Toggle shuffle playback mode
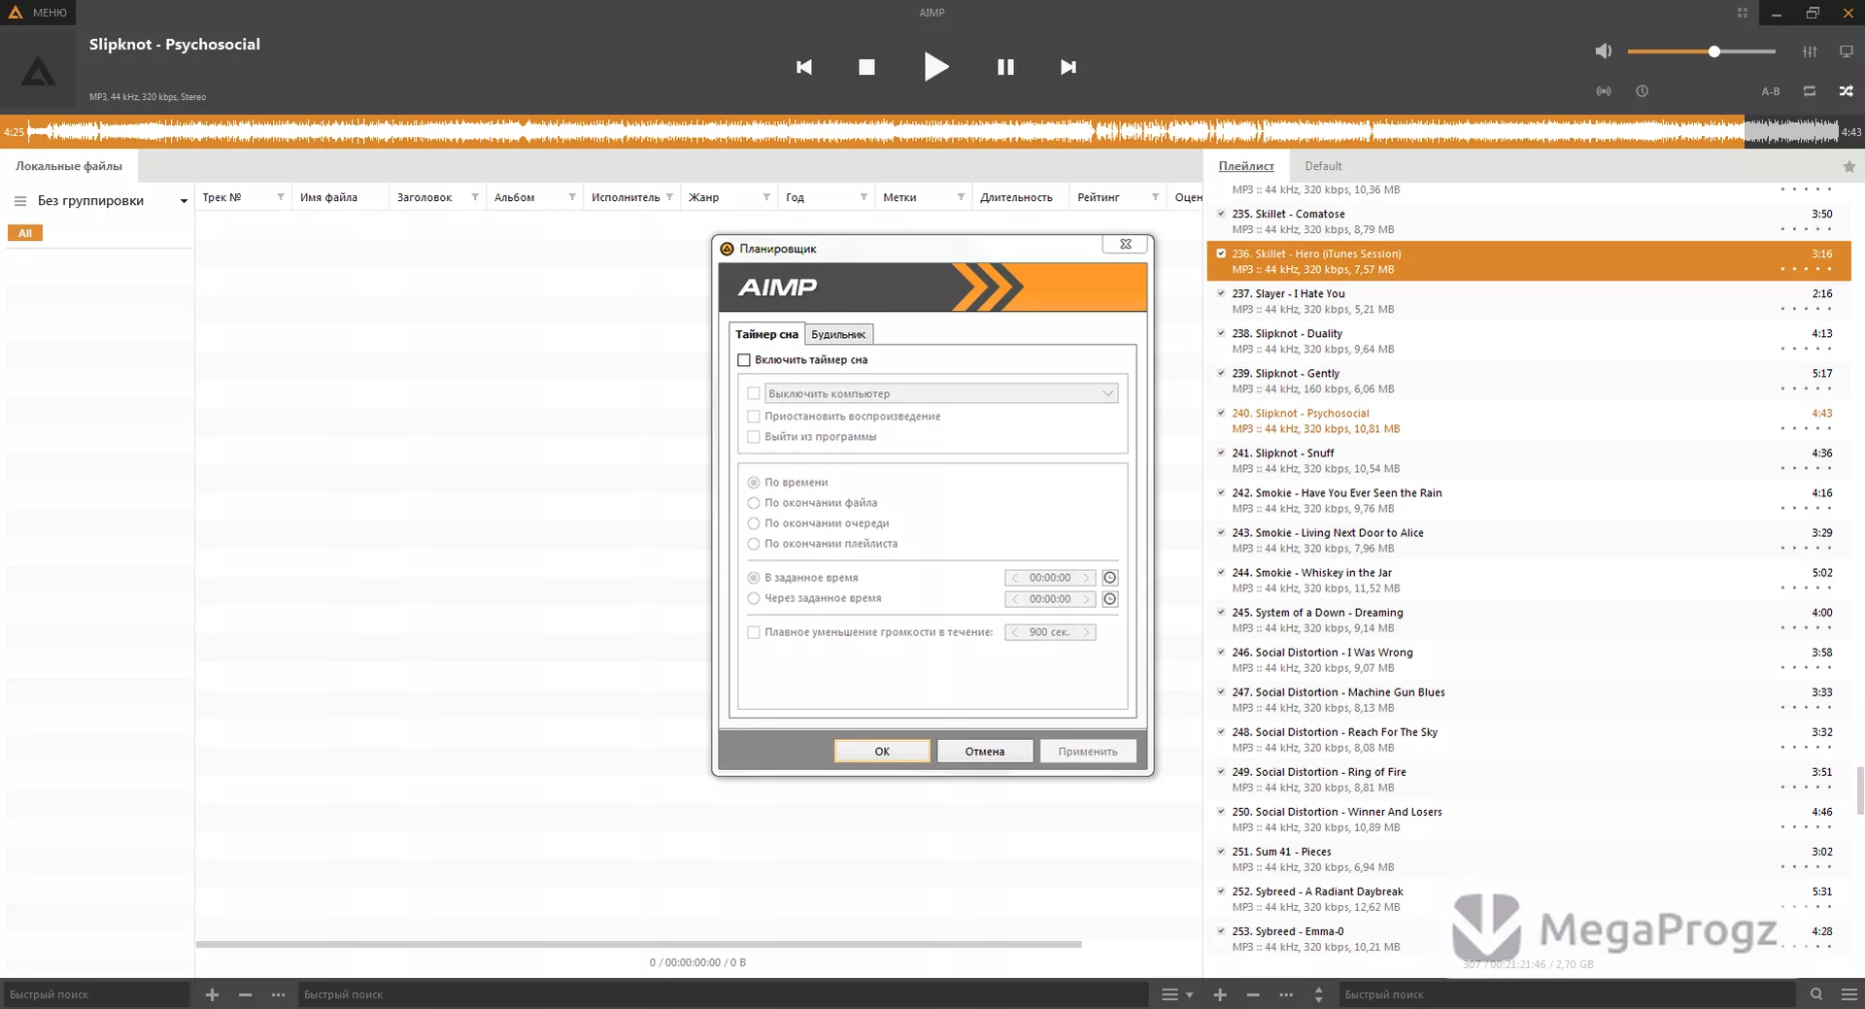Image resolution: width=1865 pixels, height=1009 pixels. pyautogui.click(x=1847, y=91)
